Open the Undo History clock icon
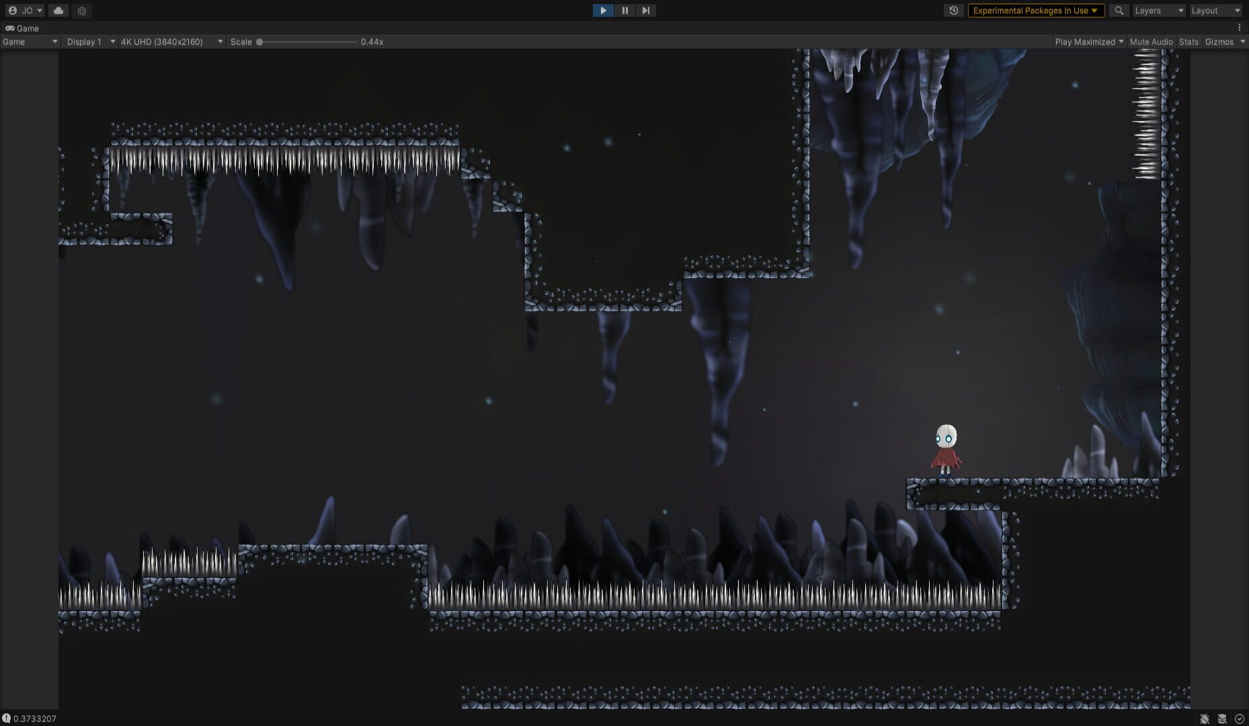 [x=953, y=11]
